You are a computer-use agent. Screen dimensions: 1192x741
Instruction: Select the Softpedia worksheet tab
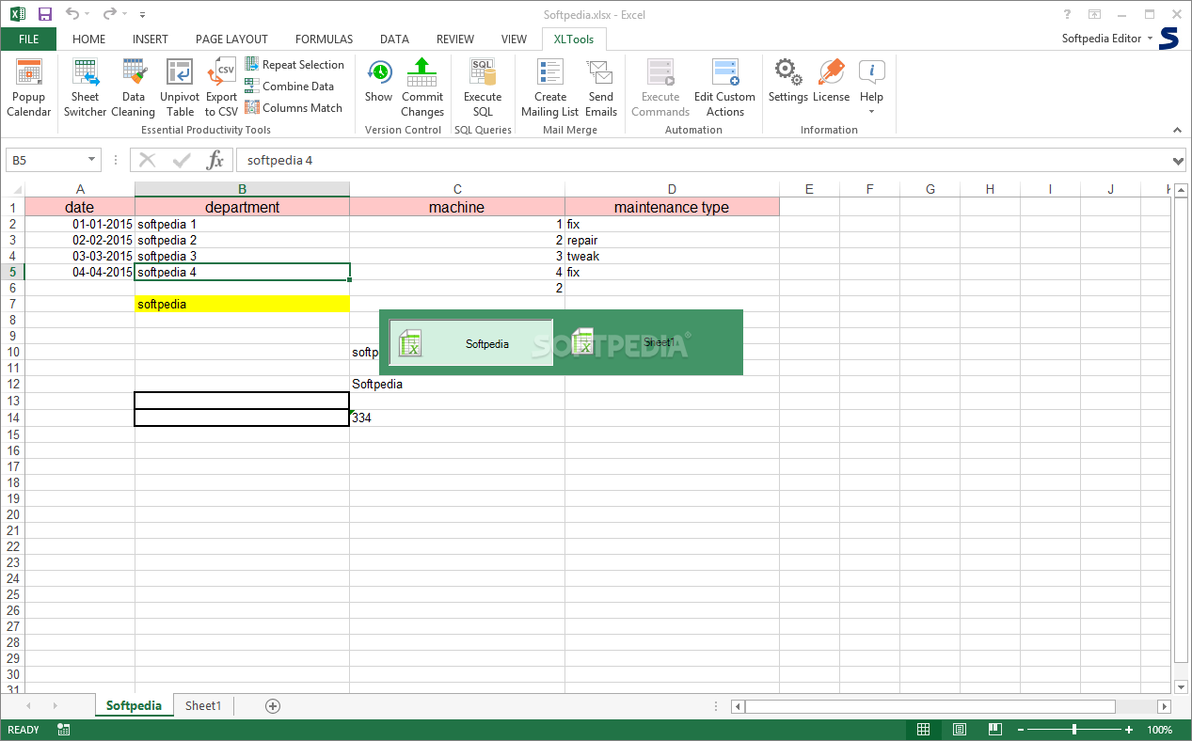pyautogui.click(x=134, y=705)
